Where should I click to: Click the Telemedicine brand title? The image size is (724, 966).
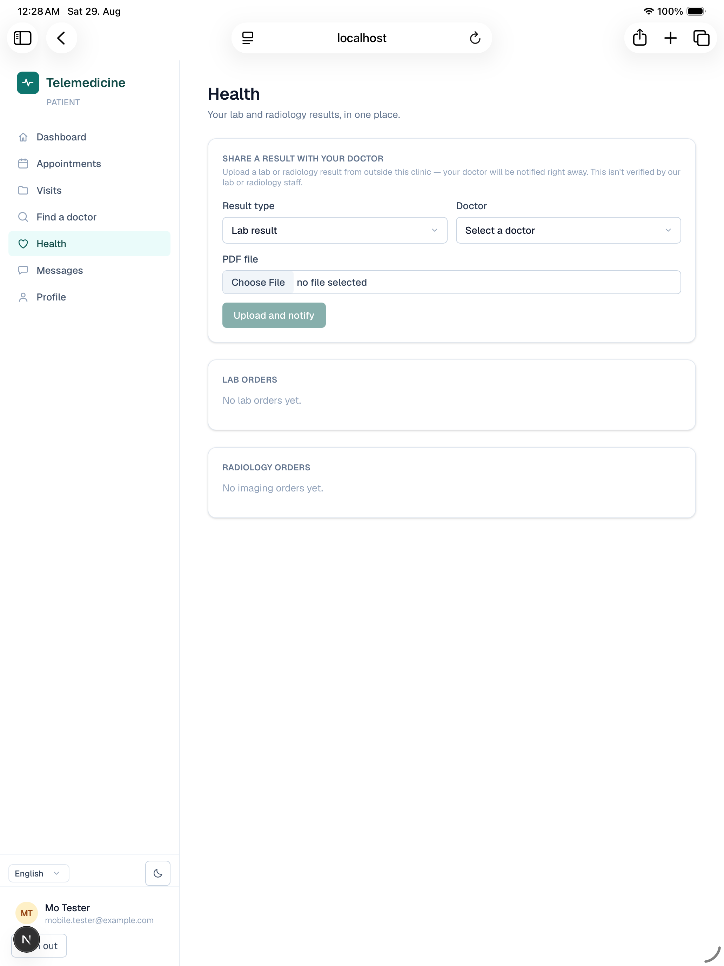86,82
